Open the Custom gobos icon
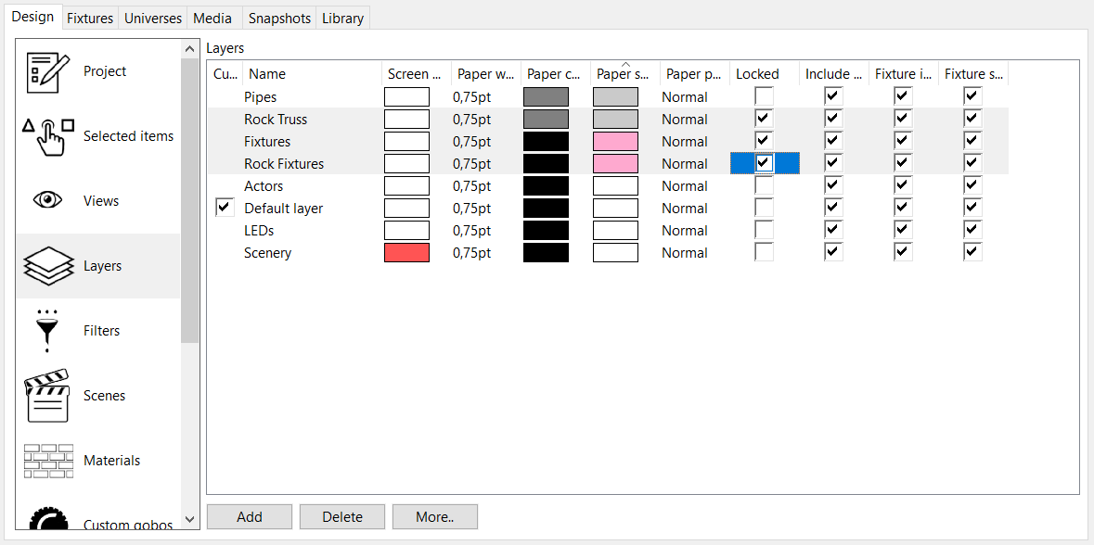 click(x=47, y=520)
